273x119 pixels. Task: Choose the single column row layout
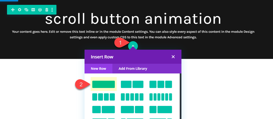(x=104, y=84)
